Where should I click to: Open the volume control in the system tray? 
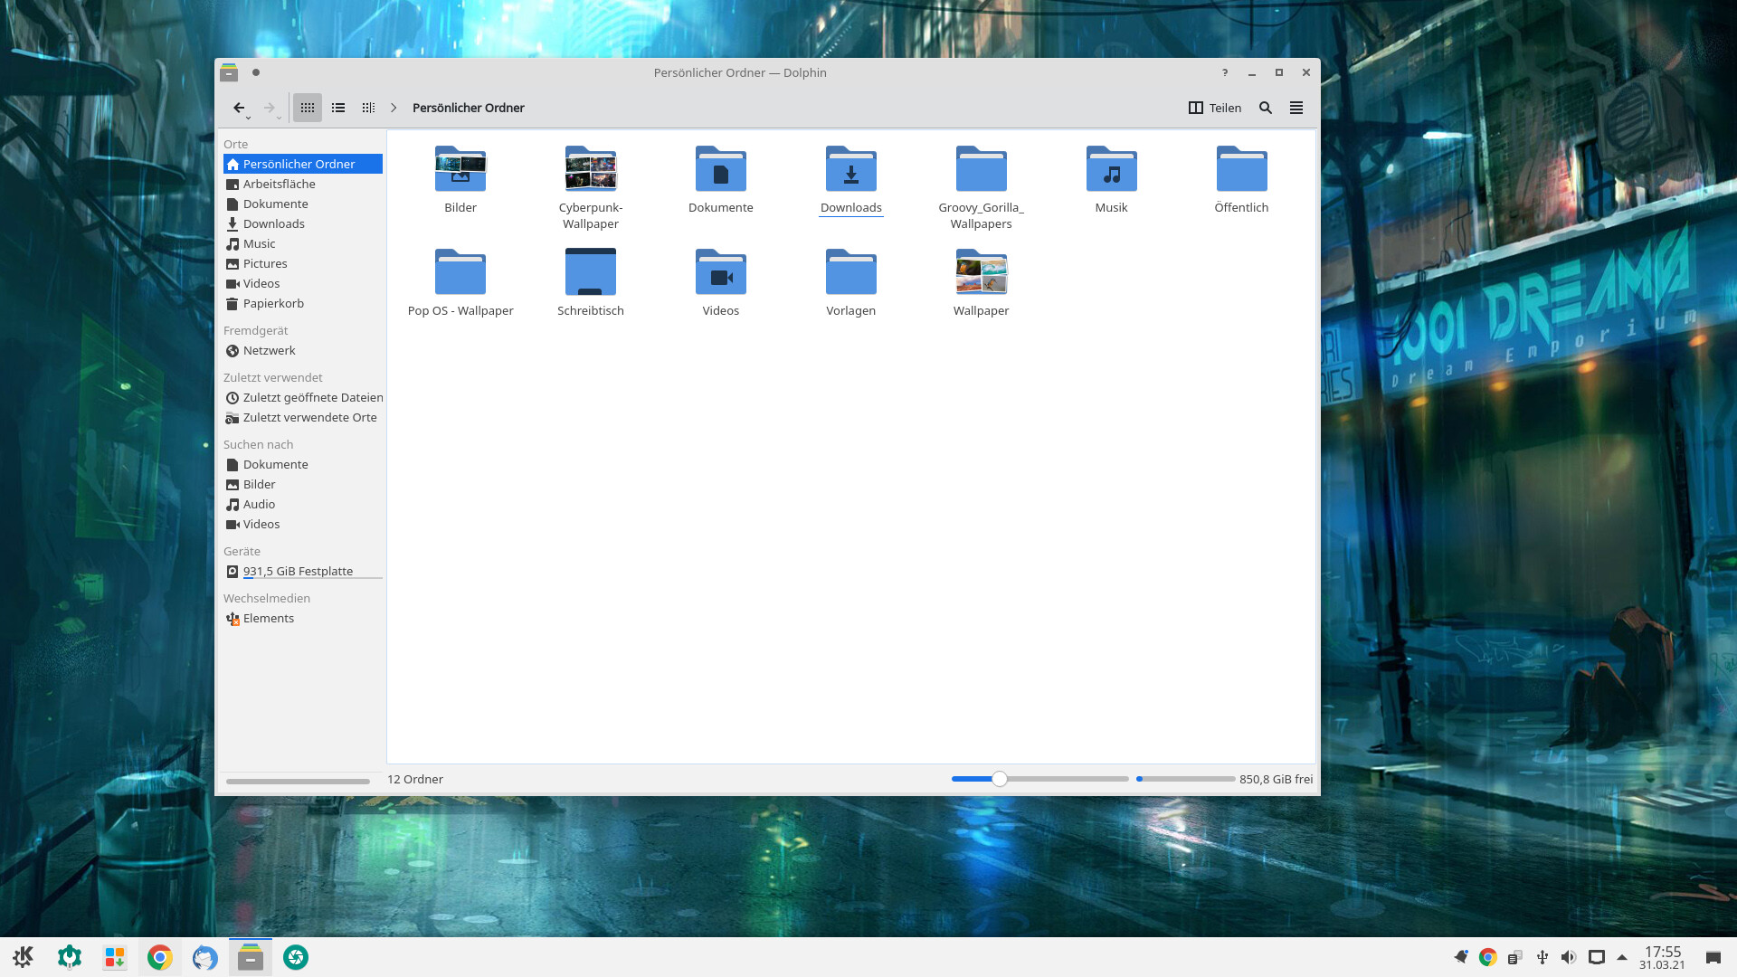(x=1569, y=956)
